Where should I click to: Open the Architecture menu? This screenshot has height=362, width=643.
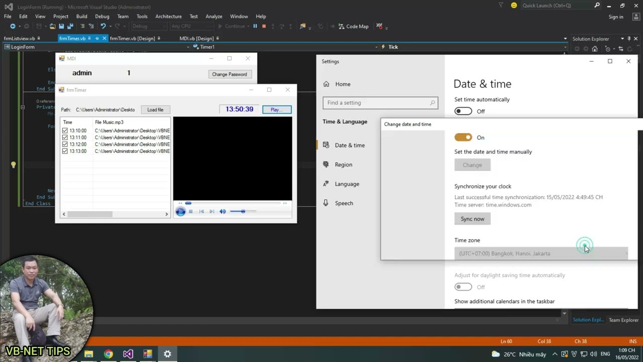click(x=168, y=16)
